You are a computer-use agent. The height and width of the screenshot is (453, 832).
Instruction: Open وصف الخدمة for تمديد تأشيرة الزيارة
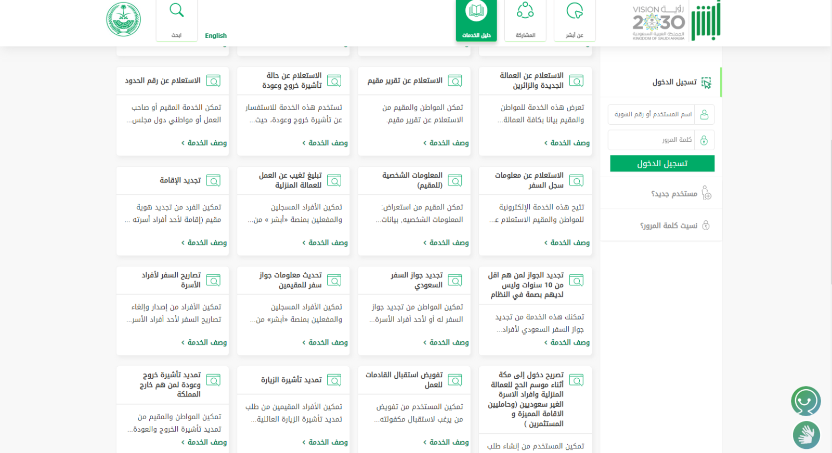pos(325,442)
